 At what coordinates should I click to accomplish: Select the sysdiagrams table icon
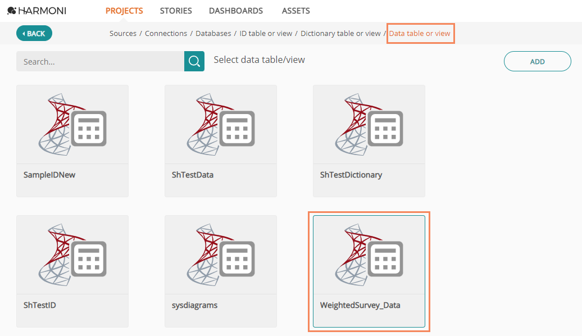(x=220, y=255)
